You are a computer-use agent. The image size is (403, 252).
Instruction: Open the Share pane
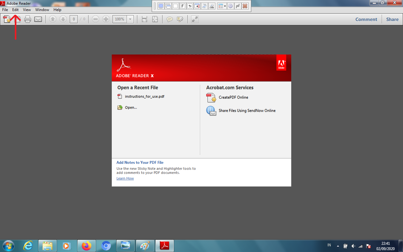pyautogui.click(x=392, y=19)
